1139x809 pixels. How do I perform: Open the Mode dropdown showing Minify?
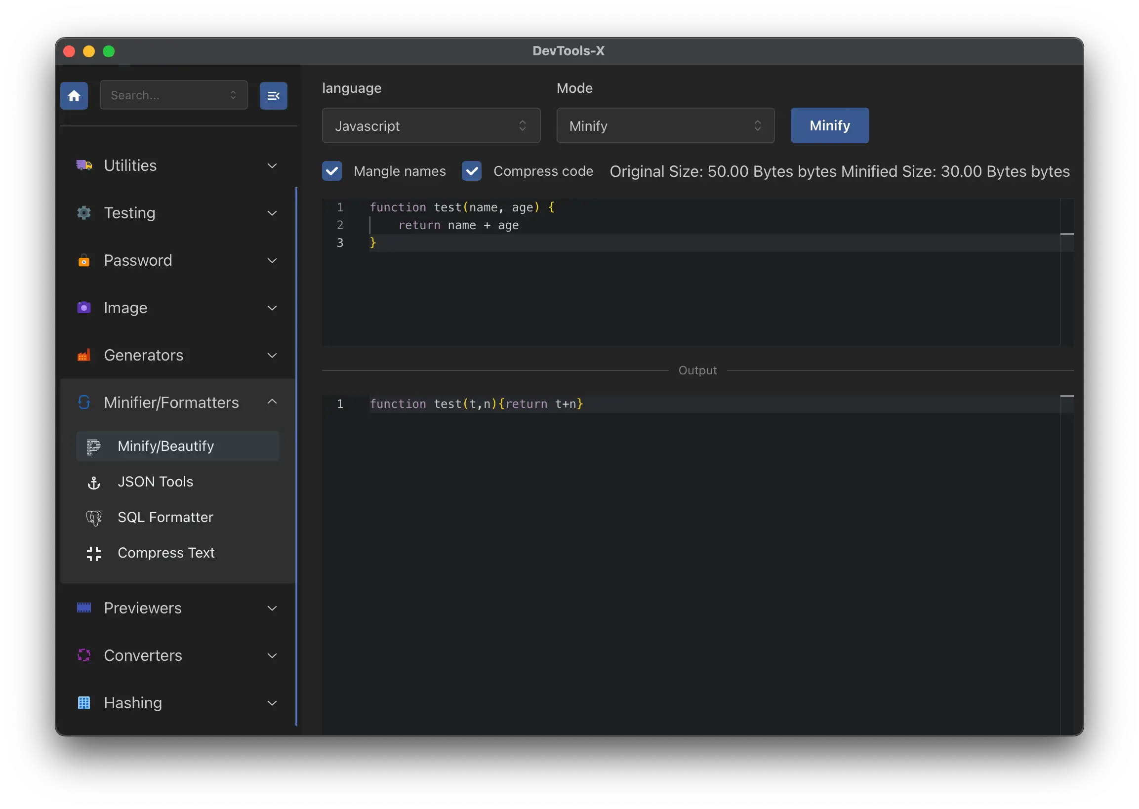coord(665,125)
